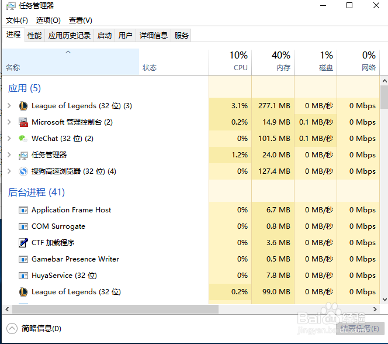Click the League of Legends app icon

coord(23,106)
